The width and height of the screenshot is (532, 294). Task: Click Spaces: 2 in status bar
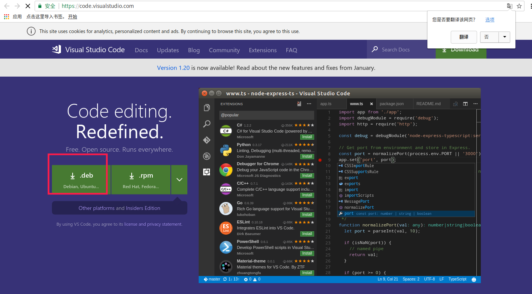(x=411, y=279)
